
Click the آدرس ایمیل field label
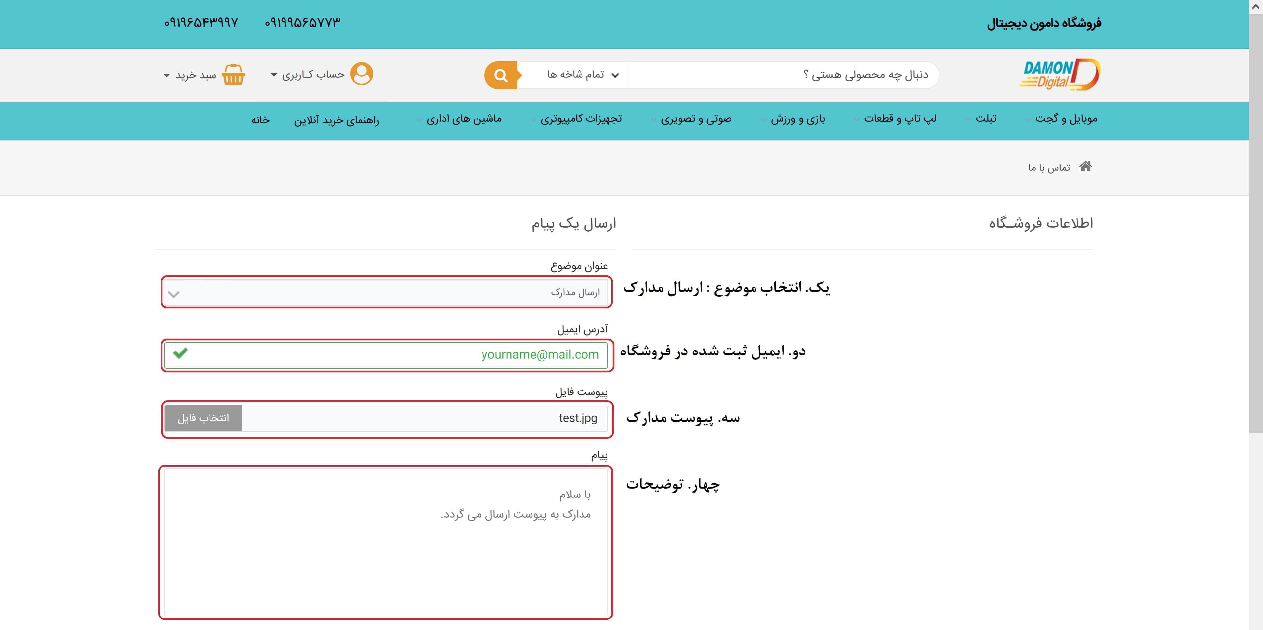(582, 329)
